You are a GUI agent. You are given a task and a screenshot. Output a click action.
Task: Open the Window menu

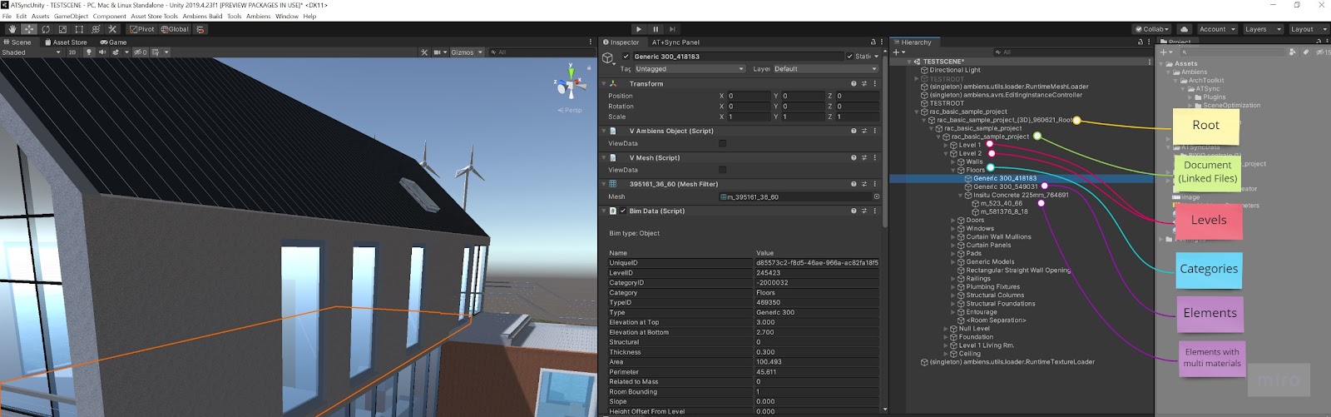coord(286,17)
